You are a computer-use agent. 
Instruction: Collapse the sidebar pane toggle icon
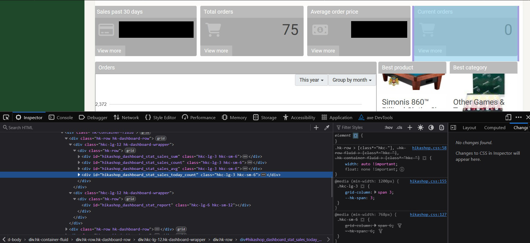click(453, 127)
